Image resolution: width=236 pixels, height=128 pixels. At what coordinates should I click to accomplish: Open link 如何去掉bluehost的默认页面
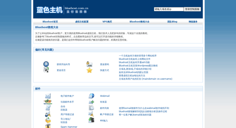coord(134,72)
